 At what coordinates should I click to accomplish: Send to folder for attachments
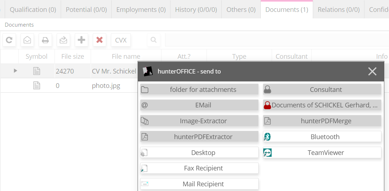199,89
